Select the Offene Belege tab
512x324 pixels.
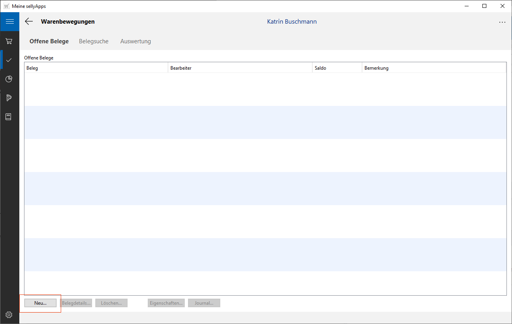tap(49, 41)
